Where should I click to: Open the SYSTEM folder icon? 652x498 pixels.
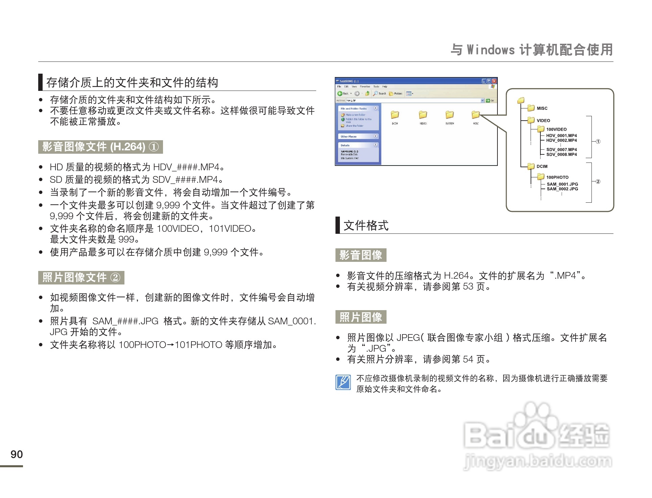[449, 115]
